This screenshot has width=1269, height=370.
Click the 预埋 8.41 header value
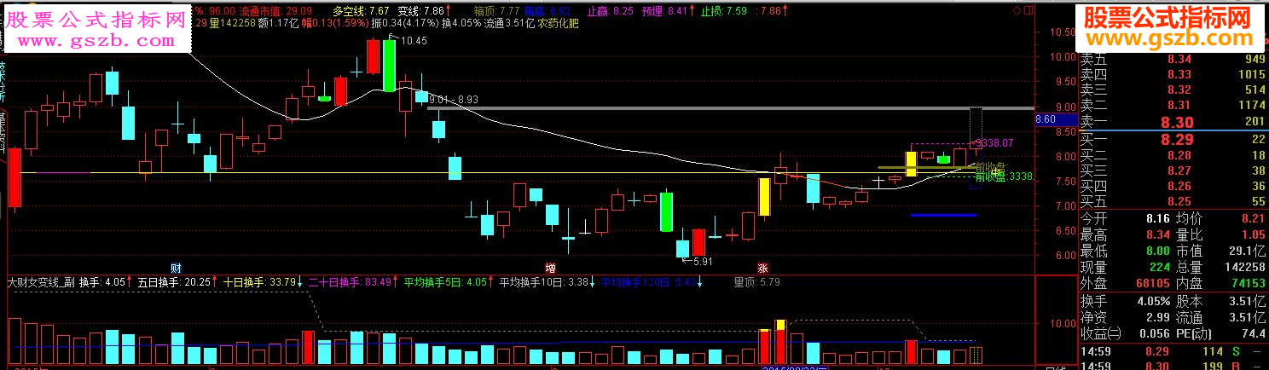tap(665, 11)
